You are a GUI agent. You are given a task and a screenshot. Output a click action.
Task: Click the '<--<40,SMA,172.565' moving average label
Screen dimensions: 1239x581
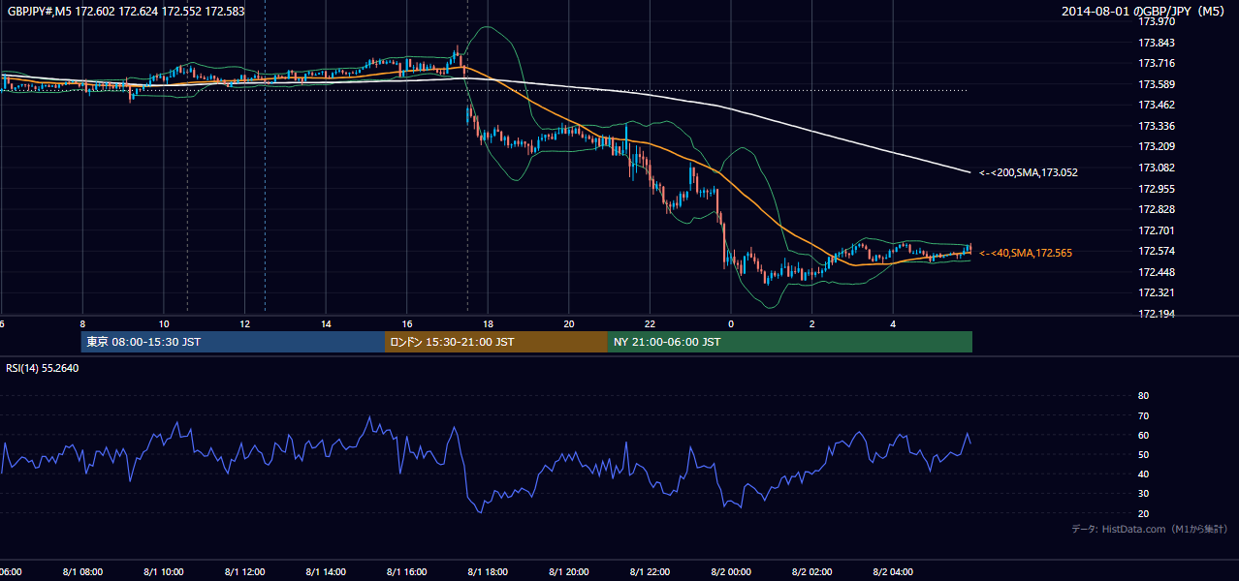point(1026,253)
